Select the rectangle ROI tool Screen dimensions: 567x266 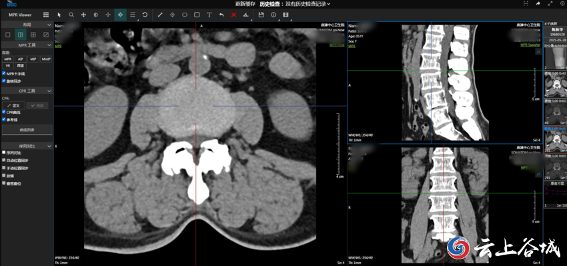197,15
